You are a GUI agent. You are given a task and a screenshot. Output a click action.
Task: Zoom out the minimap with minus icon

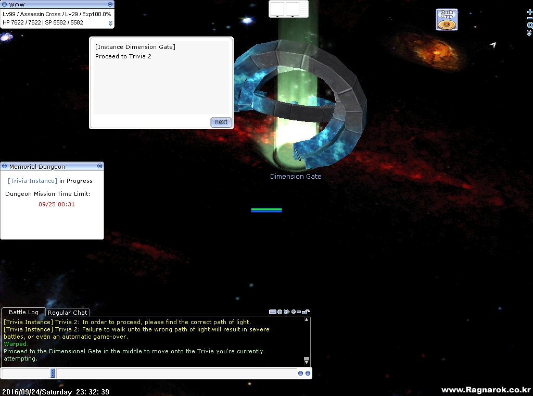point(529,18)
